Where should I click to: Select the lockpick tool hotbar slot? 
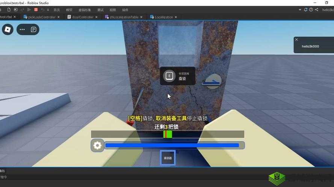[x=168, y=158]
